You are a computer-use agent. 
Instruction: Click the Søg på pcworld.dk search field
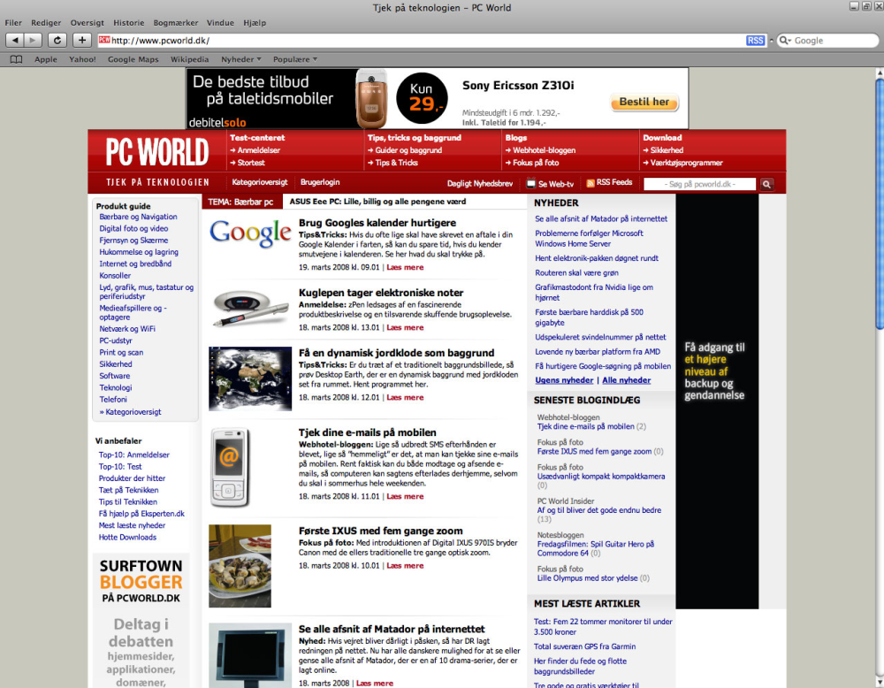[699, 184]
